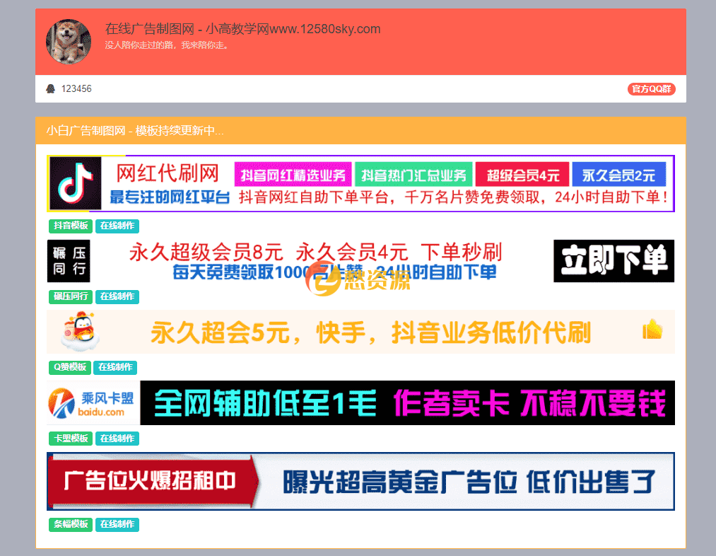Select the Q赞模板 category tag
Image resolution: width=716 pixels, height=556 pixels.
click(x=69, y=367)
